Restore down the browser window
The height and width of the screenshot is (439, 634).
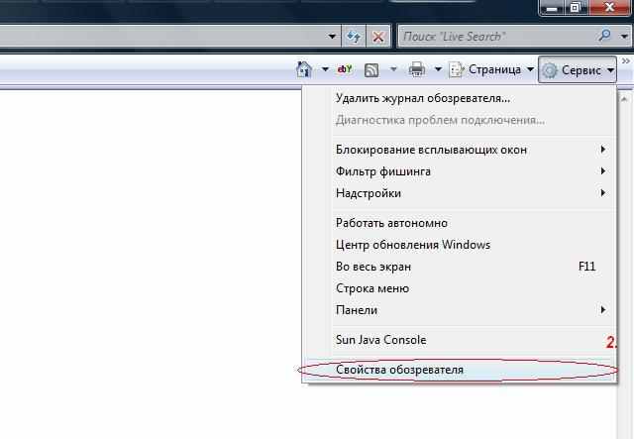coord(575,7)
